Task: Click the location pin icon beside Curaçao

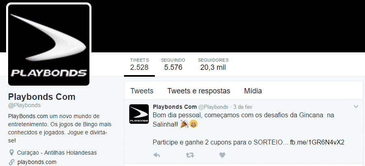Action: 11,153
